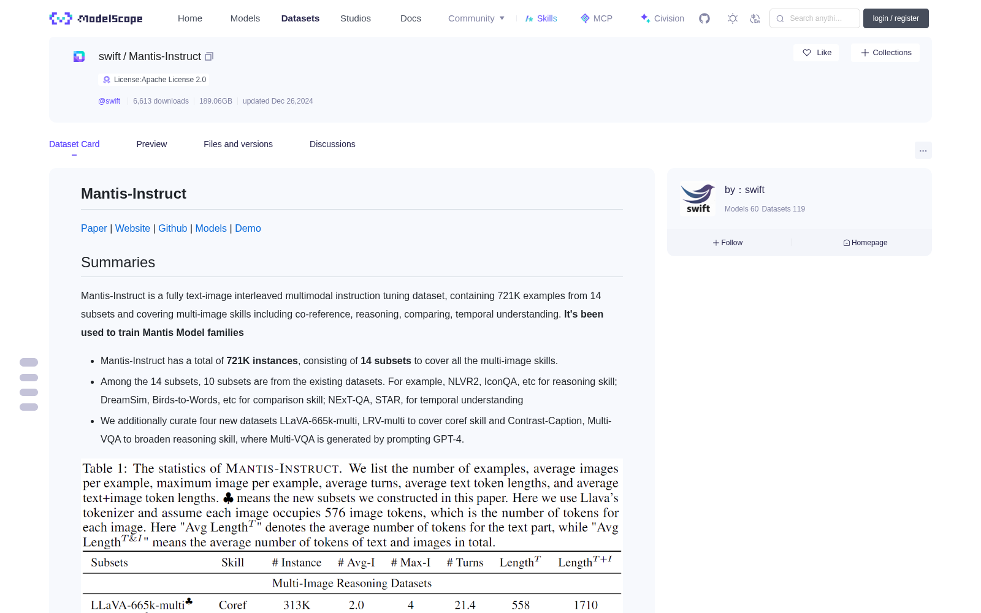Click the statistics table image
Viewport: 981px width, 613px height.
click(x=352, y=536)
